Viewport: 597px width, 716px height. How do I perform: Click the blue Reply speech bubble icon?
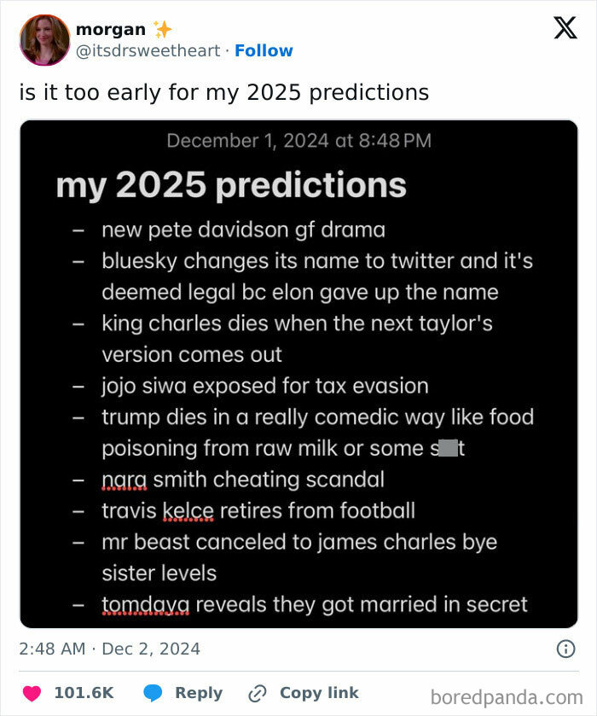point(154,692)
